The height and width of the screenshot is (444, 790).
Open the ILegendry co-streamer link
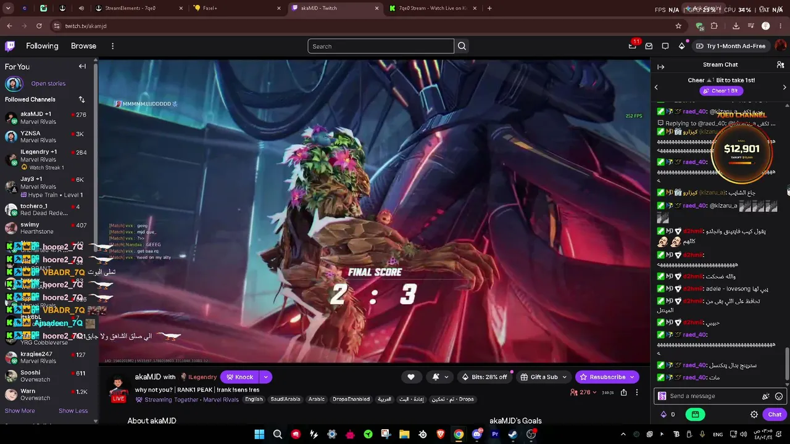[202, 377]
